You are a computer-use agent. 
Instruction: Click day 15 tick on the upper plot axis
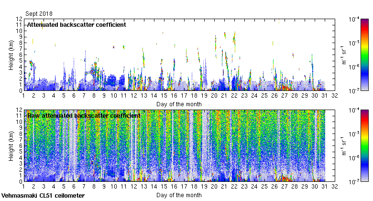tap(164, 96)
